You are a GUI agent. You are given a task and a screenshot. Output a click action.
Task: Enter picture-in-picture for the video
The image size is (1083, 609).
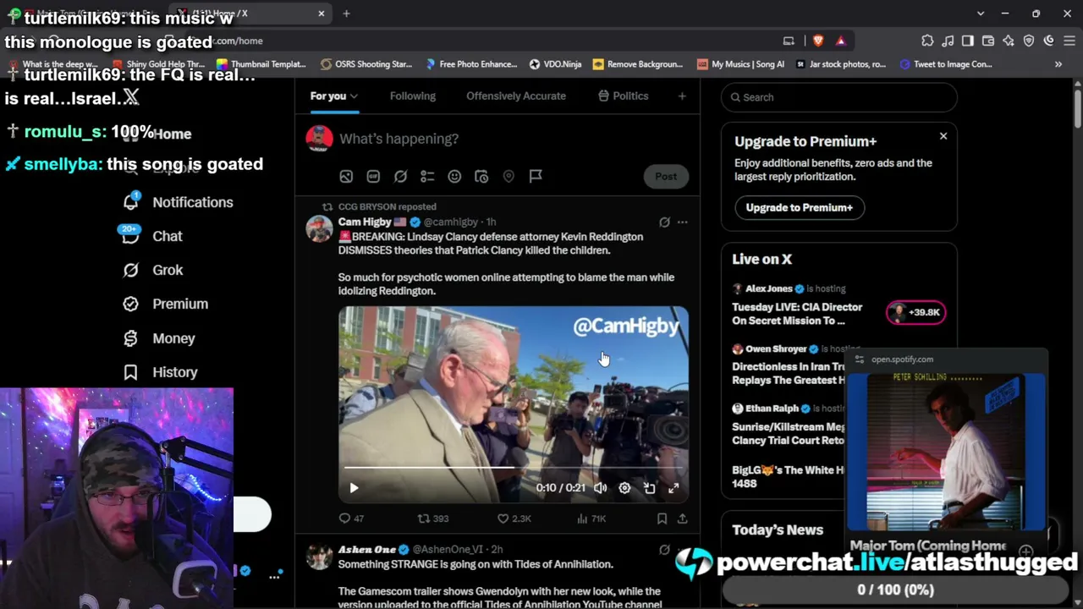[649, 488]
